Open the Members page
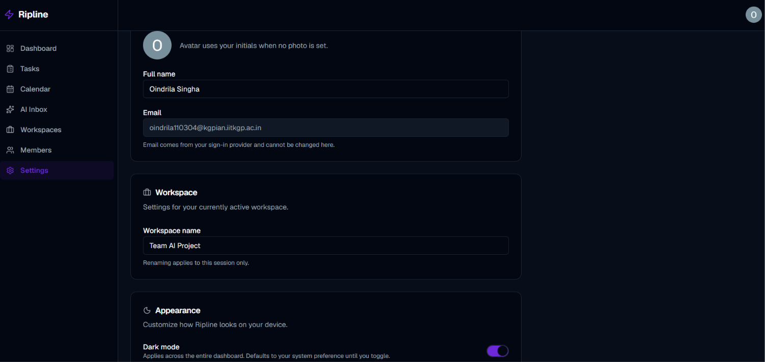 [x=57, y=150]
